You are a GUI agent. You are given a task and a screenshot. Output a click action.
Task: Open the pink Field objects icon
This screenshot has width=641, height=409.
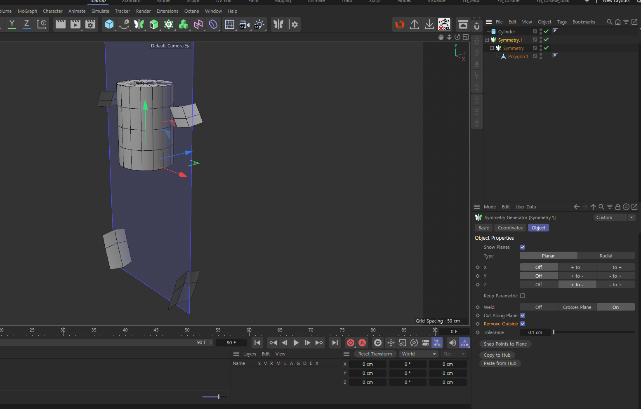tap(198, 24)
